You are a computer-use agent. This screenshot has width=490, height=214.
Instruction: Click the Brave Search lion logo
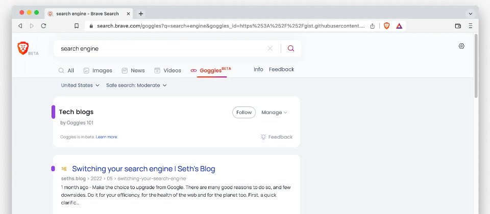[23, 48]
